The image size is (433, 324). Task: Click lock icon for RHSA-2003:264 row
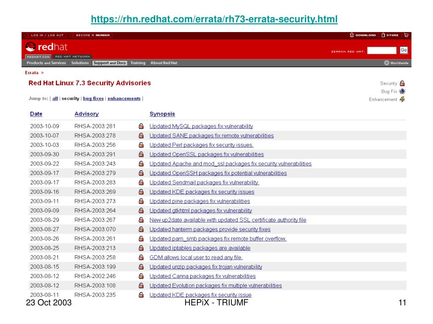[x=141, y=211]
